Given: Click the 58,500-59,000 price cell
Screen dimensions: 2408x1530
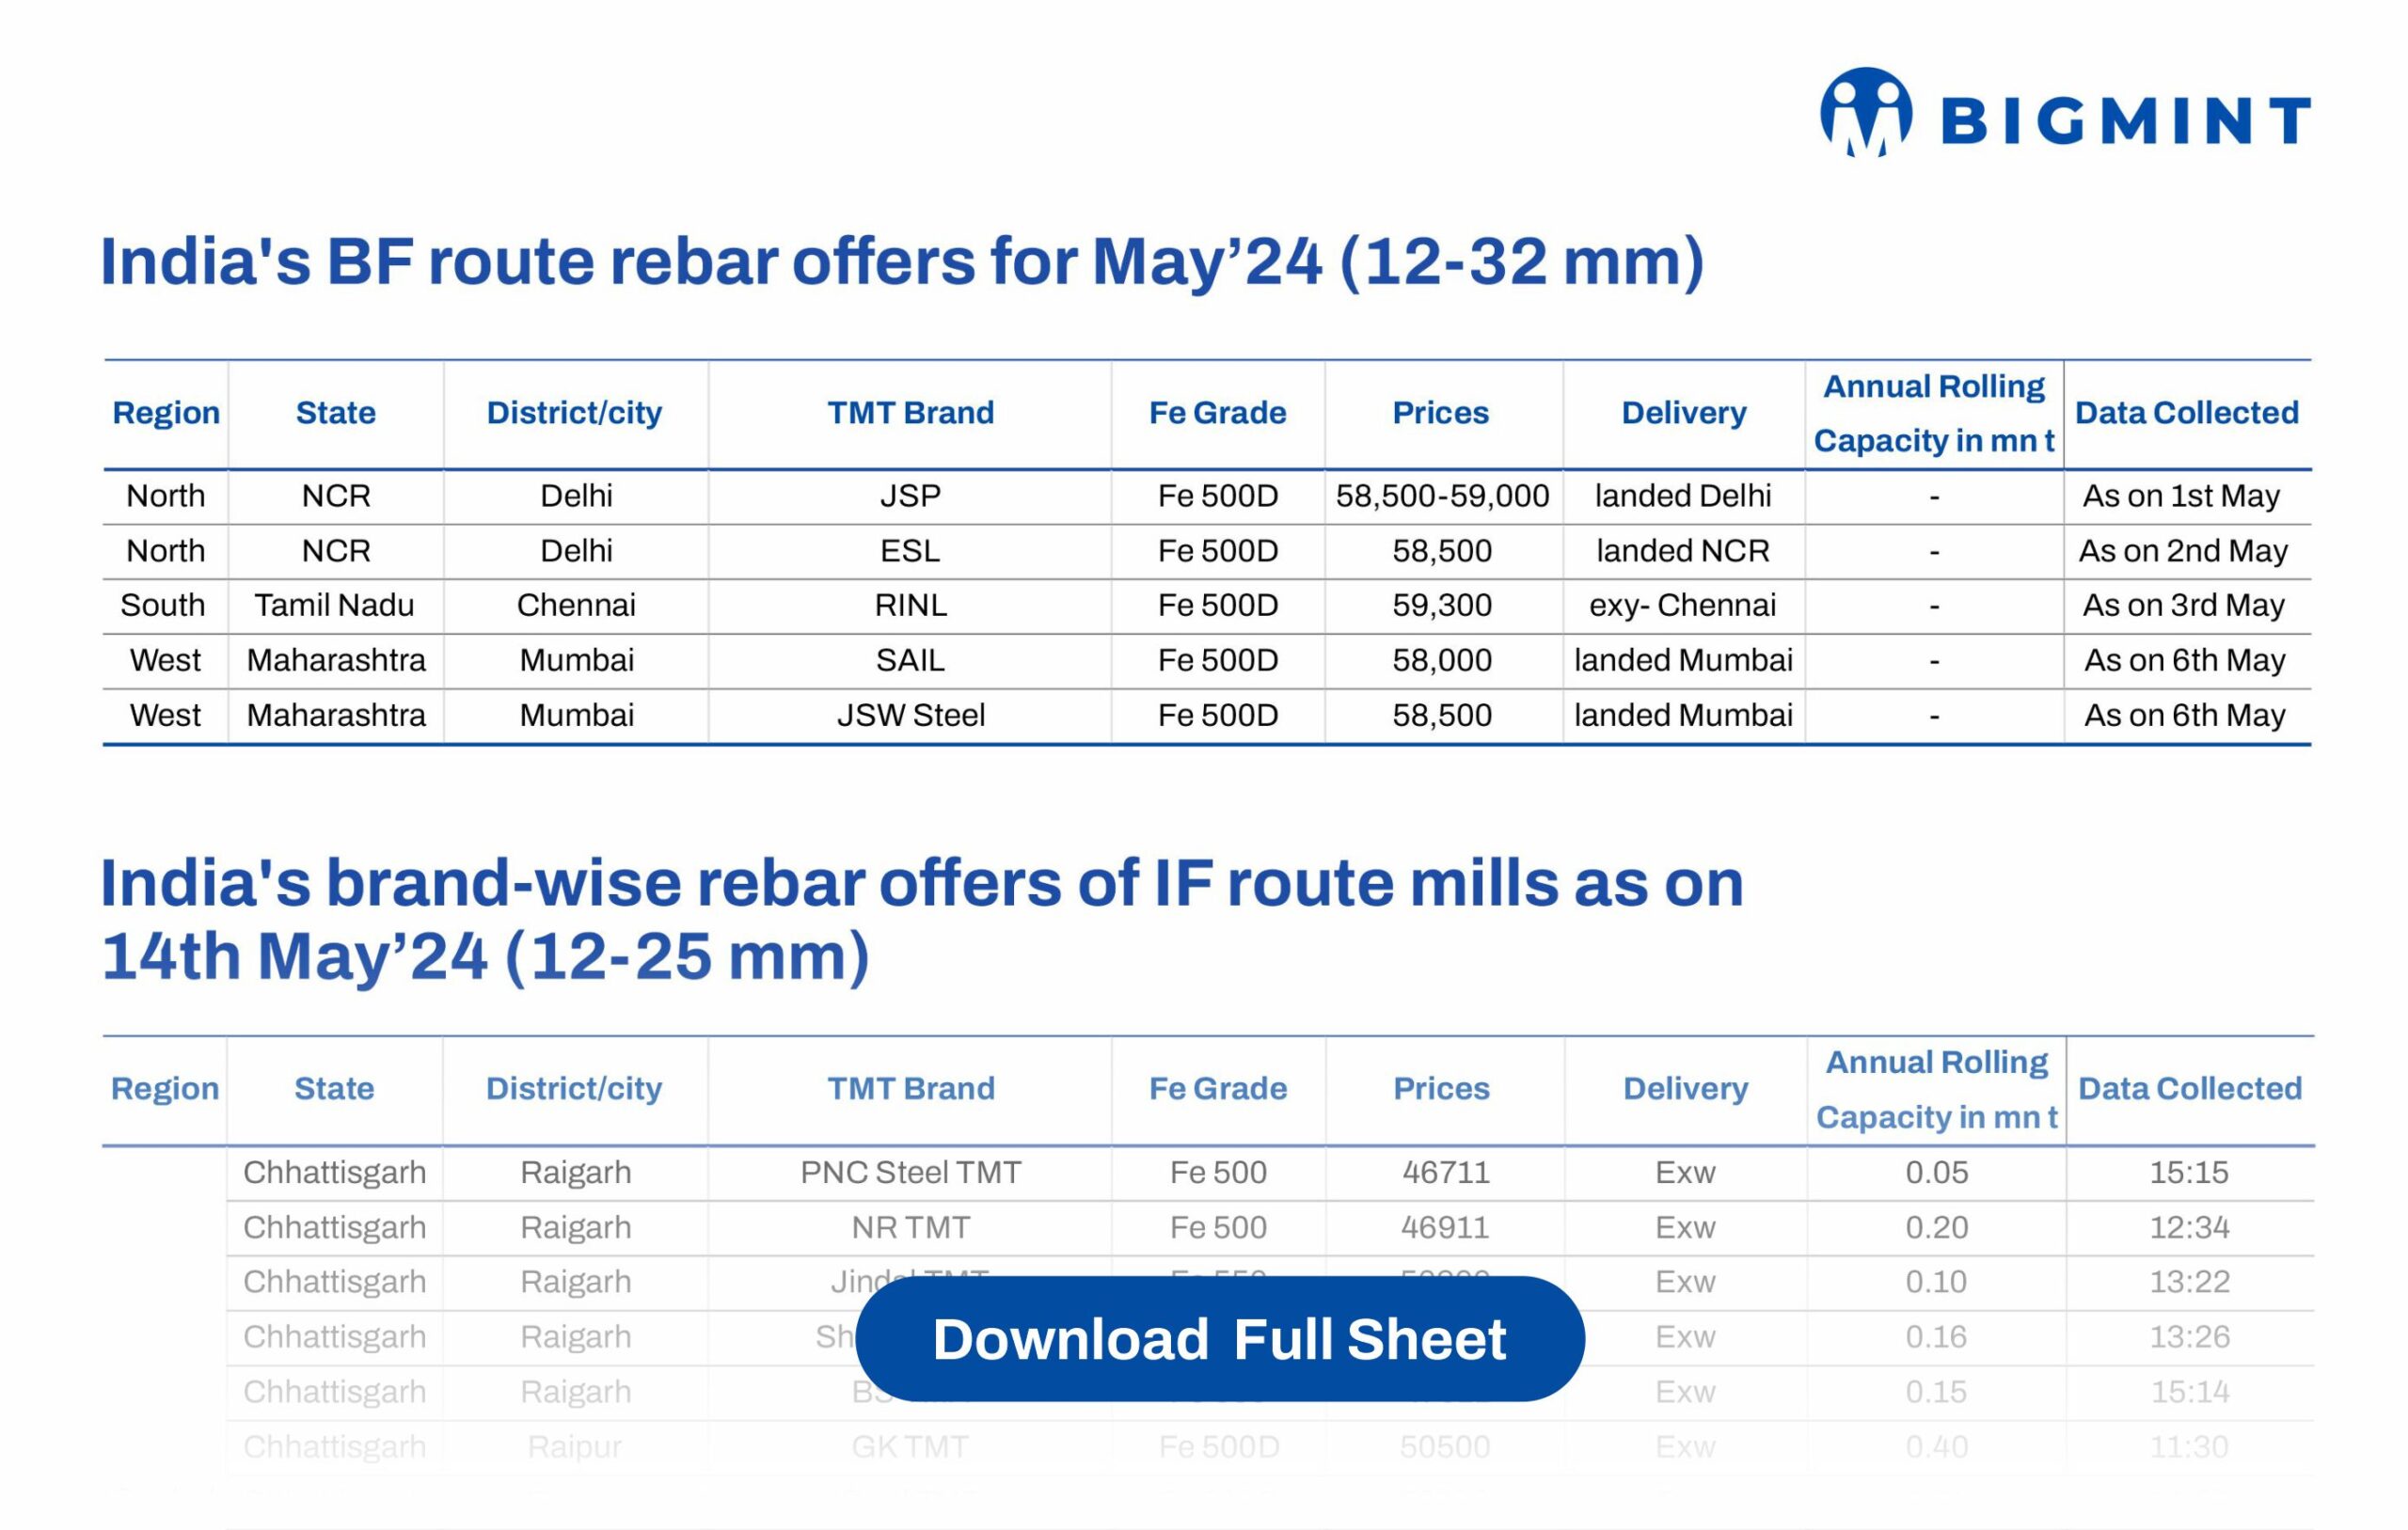Looking at the screenshot, I should tap(1442, 496).
